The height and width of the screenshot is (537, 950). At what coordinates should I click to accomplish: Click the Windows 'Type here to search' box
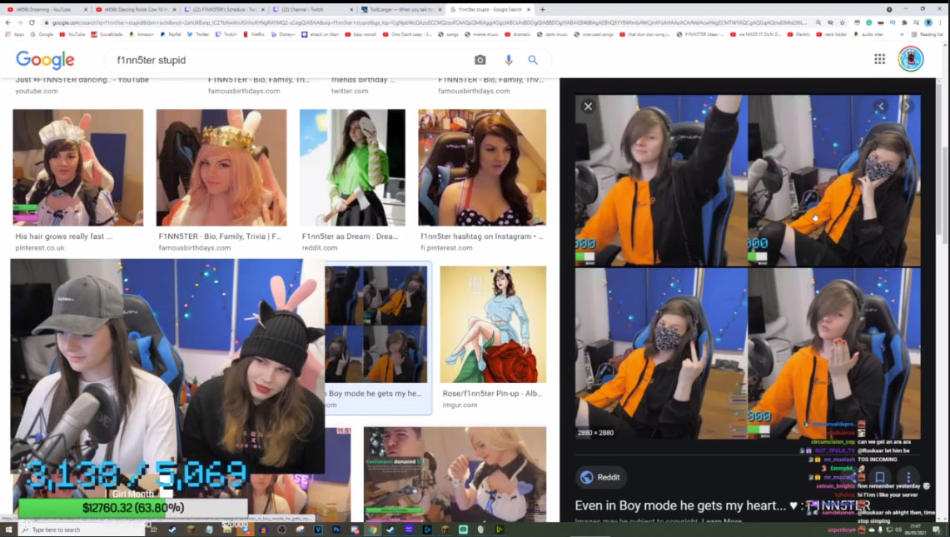(x=82, y=530)
